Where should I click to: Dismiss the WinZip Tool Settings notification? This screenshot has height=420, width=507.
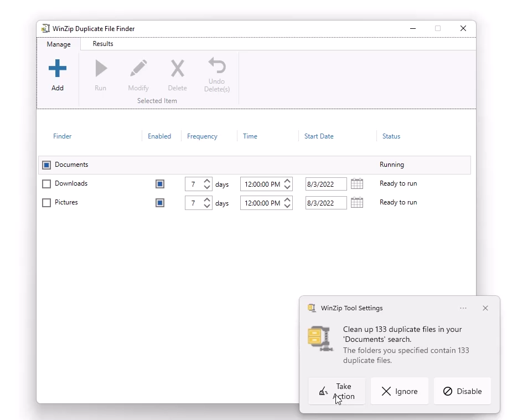[x=485, y=308]
